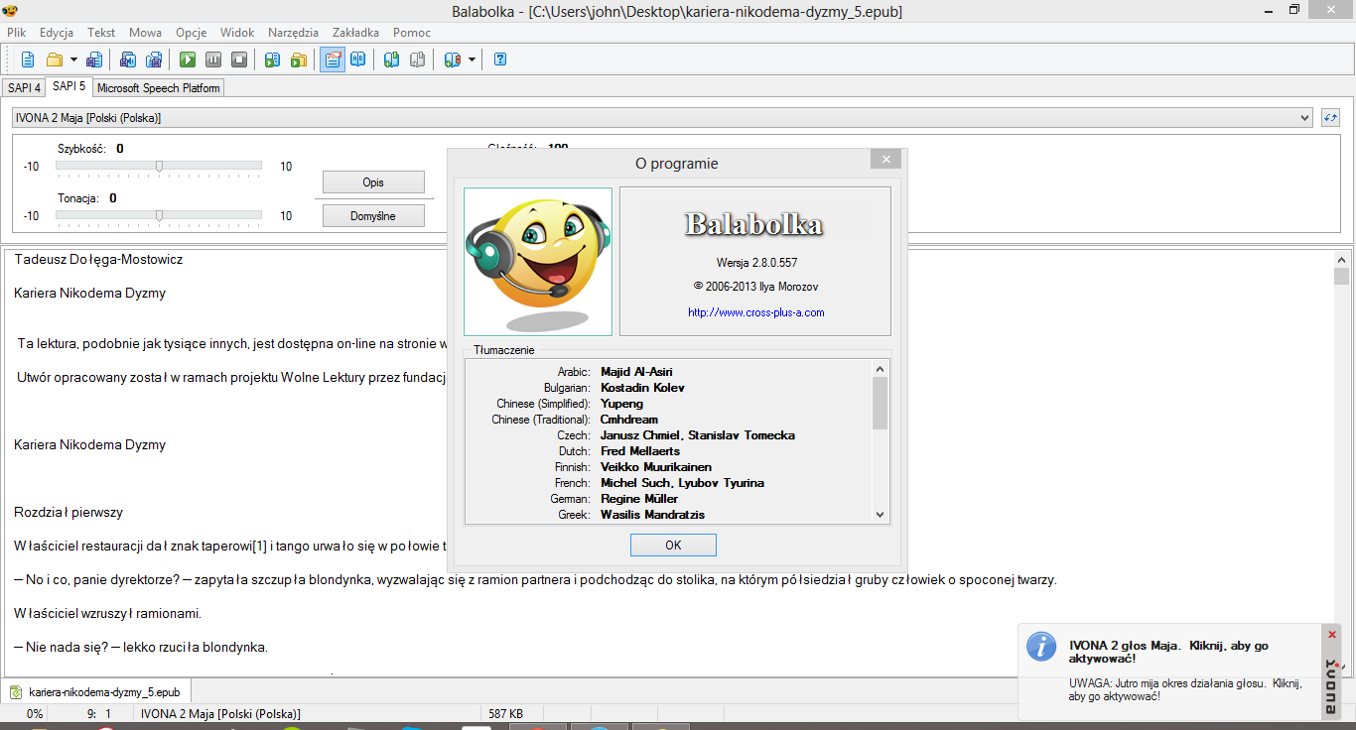Open the Plik menu
Screen dimensions: 1356x730
click(16, 32)
